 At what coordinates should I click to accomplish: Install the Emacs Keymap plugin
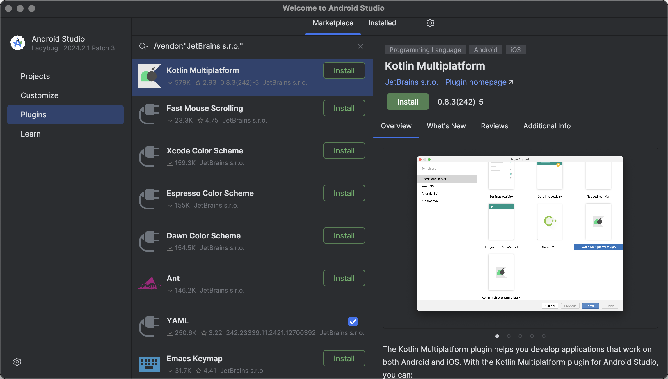click(344, 358)
